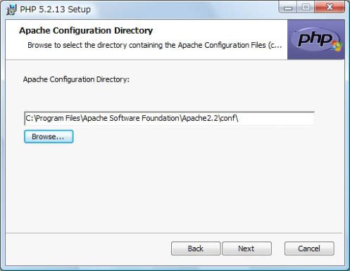Focus the Apache configuration path field
The width and height of the screenshot is (350, 271).
click(169, 119)
